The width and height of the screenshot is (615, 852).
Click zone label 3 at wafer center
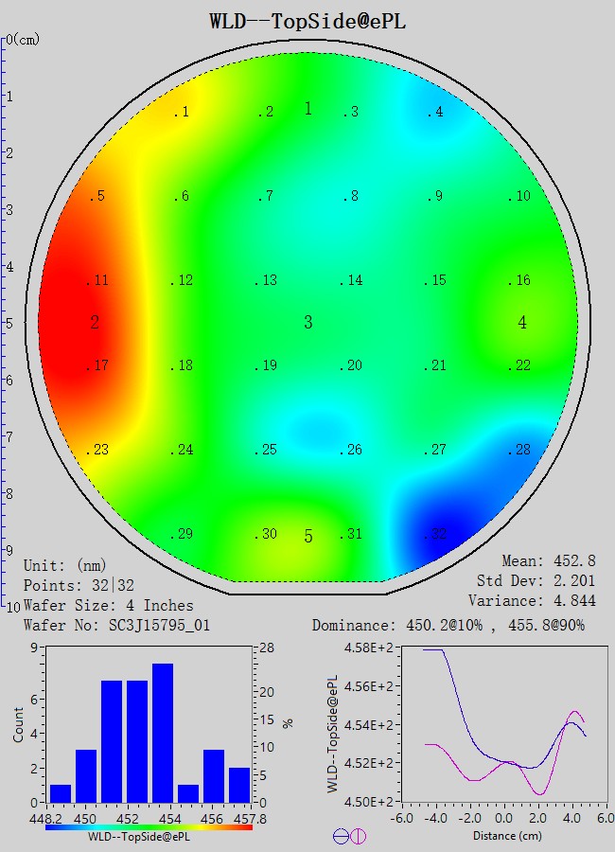click(307, 323)
